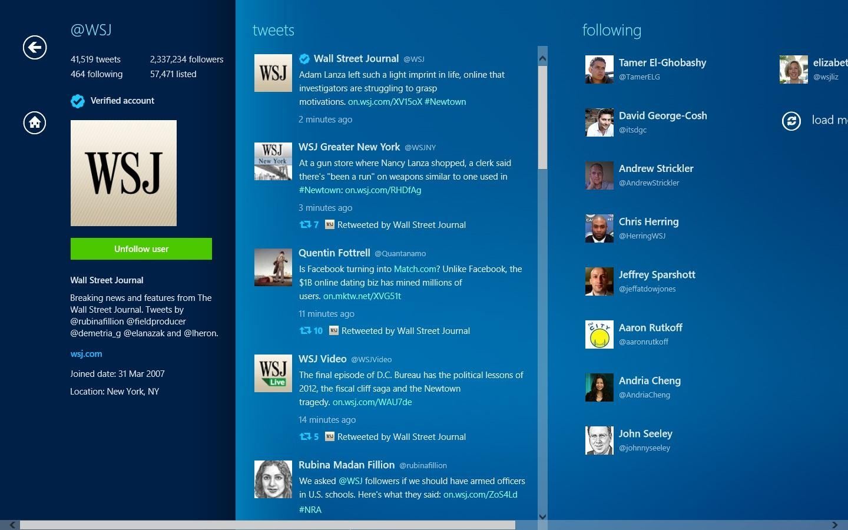The image size is (848, 530).
Task: Click the WSJ Video author name
Action: click(x=322, y=359)
